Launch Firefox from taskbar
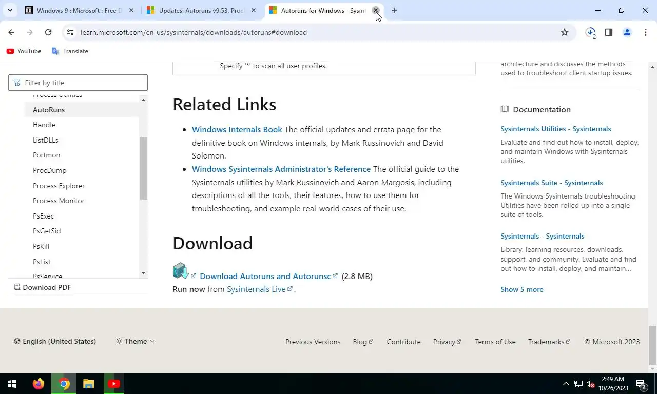Screen dimensions: 657x394 pyautogui.click(x=38, y=384)
